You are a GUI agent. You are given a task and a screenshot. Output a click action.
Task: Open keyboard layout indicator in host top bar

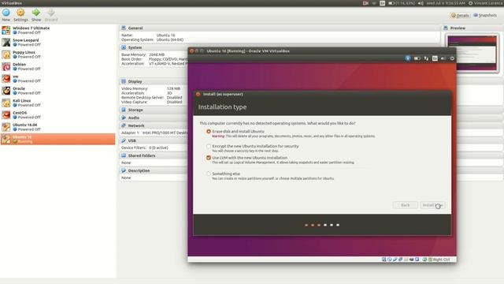click(382, 3)
